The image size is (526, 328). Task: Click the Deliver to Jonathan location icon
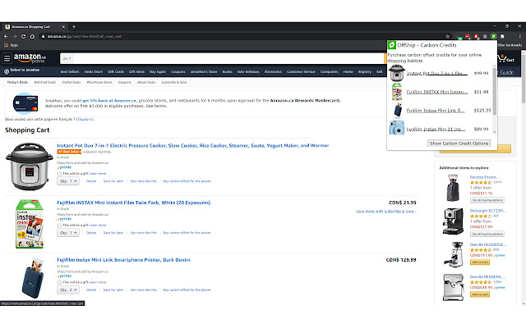[x=7, y=71]
